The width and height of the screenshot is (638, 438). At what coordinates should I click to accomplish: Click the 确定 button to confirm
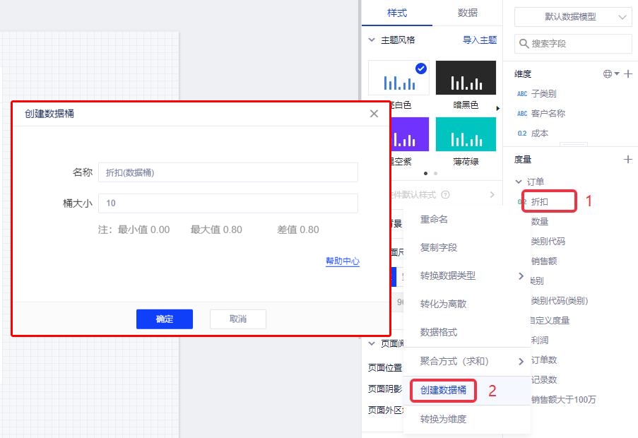(165, 319)
